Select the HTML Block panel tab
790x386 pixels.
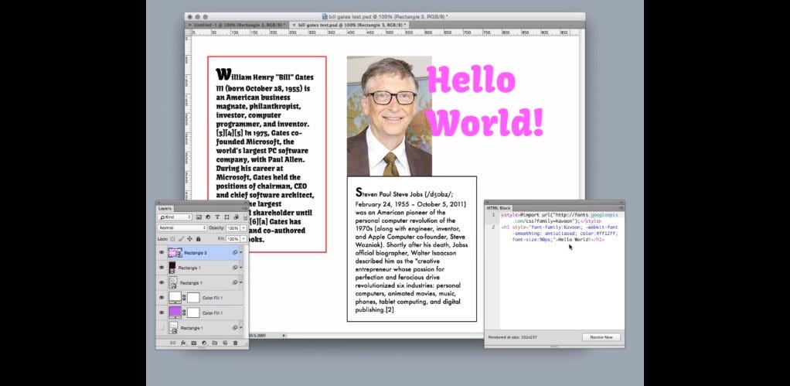click(x=499, y=207)
